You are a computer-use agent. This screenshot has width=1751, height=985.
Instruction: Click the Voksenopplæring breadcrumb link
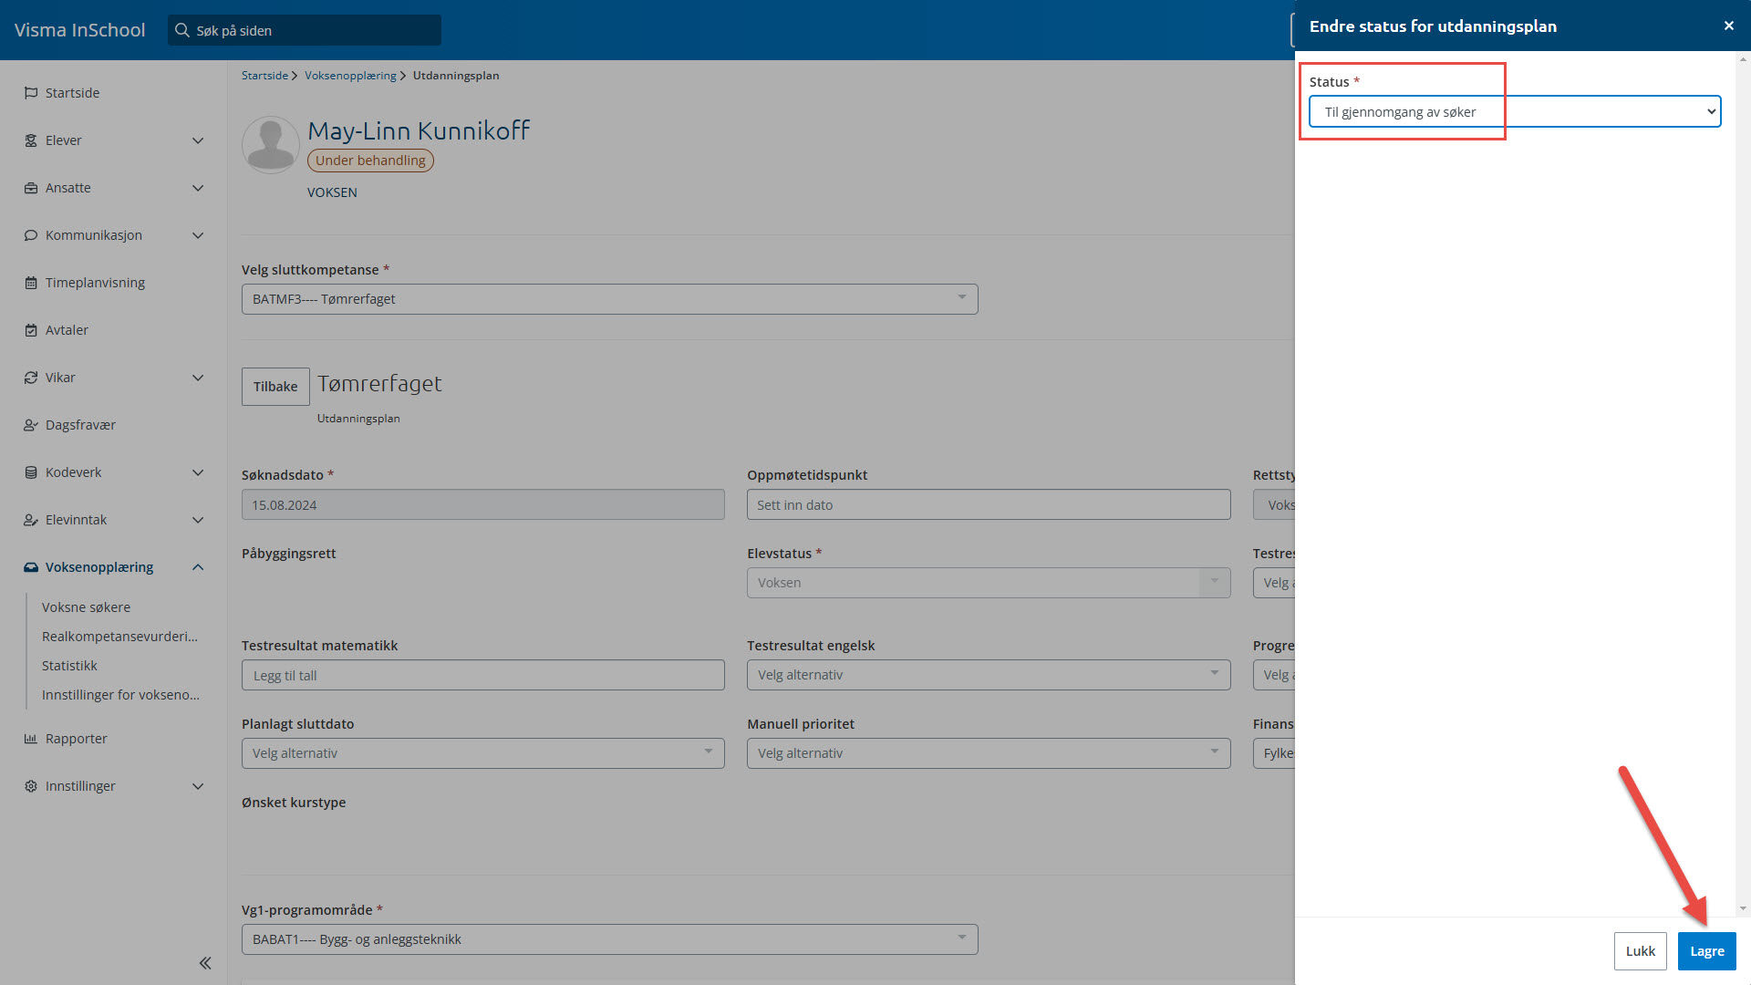pyautogui.click(x=350, y=76)
